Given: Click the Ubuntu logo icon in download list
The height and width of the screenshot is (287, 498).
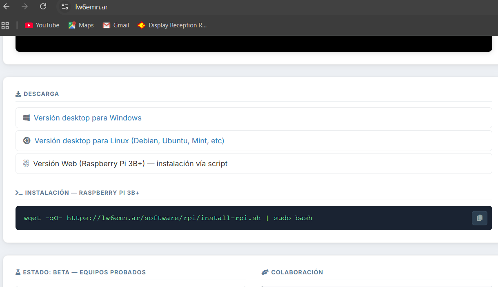Looking at the screenshot, I should tap(27, 140).
